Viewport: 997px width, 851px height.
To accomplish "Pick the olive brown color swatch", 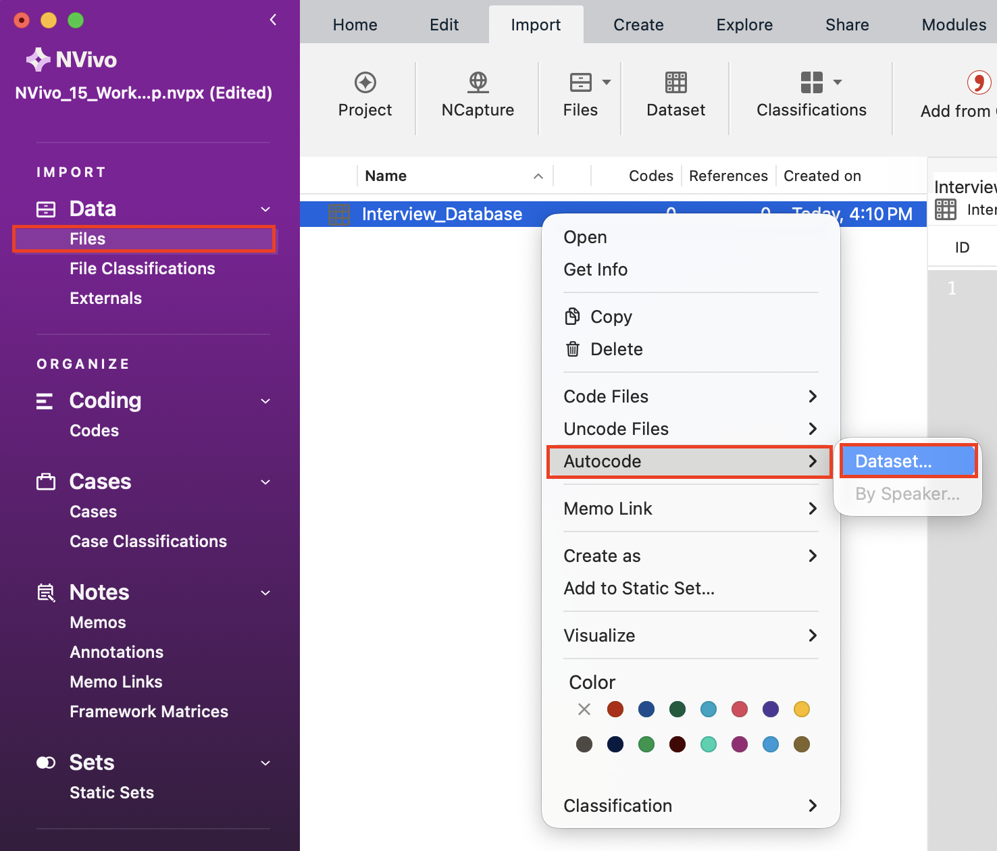I will (x=802, y=744).
